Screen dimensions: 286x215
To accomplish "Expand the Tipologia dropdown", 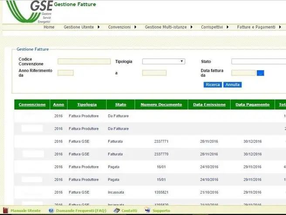I will click(x=163, y=62).
